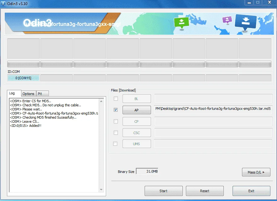Switch to the Options tab
277x201 pixels.
click(x=28, y=94)
